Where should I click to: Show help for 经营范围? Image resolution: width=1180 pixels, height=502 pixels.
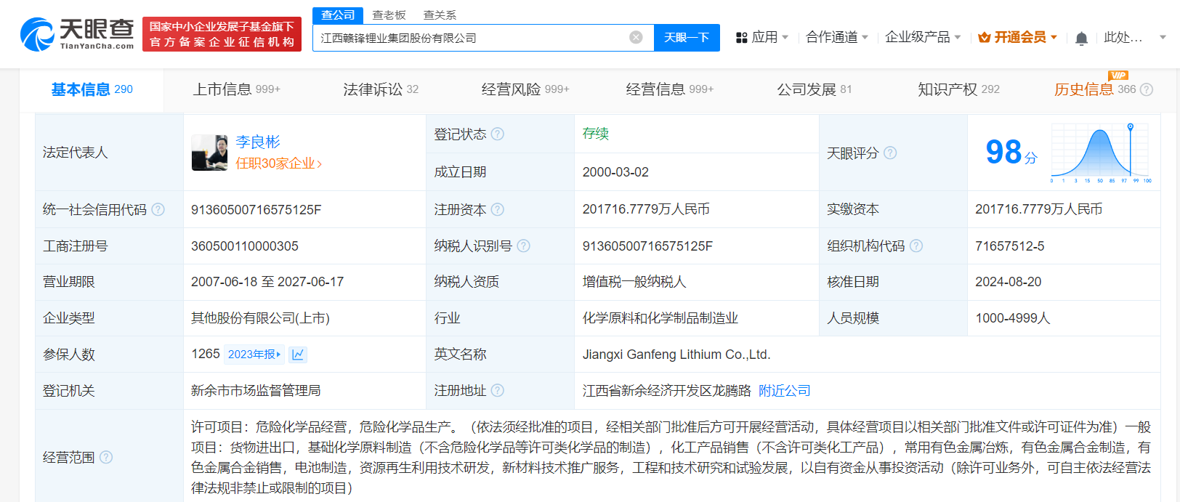pyautogui.click(x=106, y=457)
